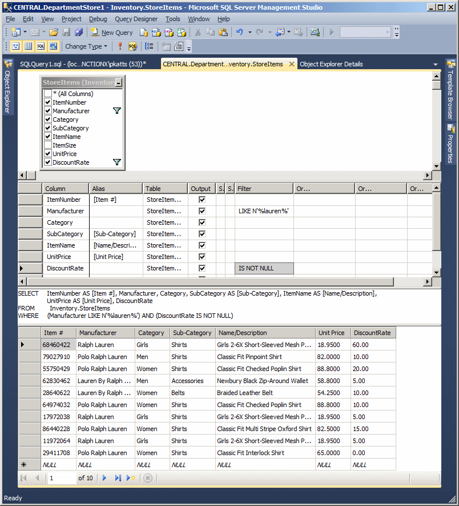The image size is (459, 506).
Task: Toggle the SQL pane icon
Action: 41,46
